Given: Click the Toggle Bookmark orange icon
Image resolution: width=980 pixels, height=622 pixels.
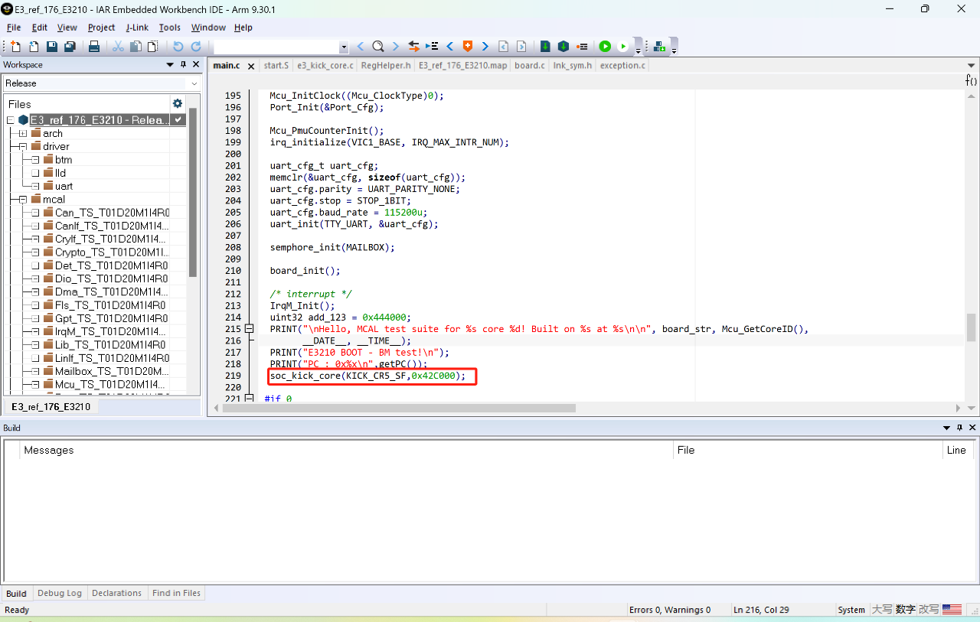Looking at the screenshot, I should pos(467,47).
